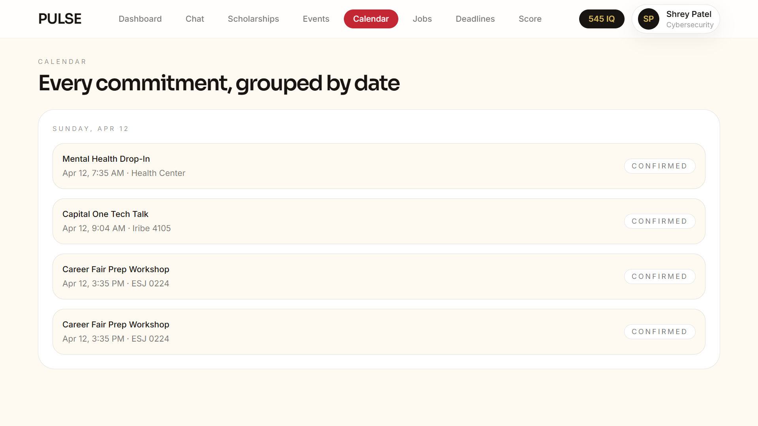Click the SP avatar circle

648,19
